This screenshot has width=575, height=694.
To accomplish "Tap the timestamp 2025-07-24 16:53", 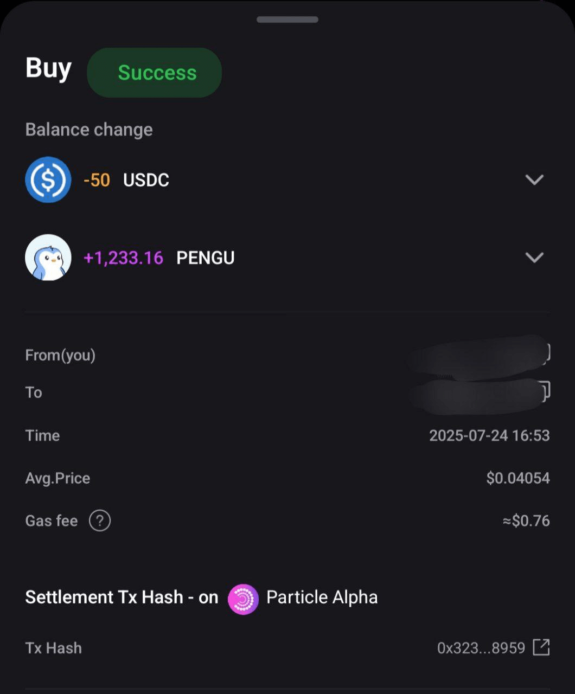I will coord(489,436).
